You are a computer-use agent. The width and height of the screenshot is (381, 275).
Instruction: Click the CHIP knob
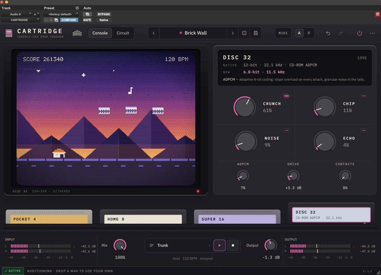[x=324, y=107]
